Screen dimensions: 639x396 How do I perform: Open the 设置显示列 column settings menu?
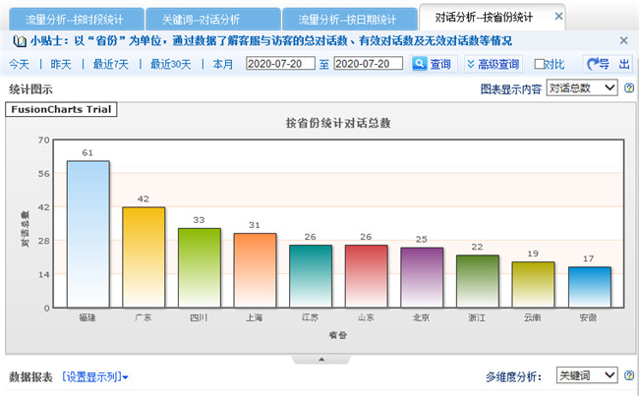pos(94,376)
